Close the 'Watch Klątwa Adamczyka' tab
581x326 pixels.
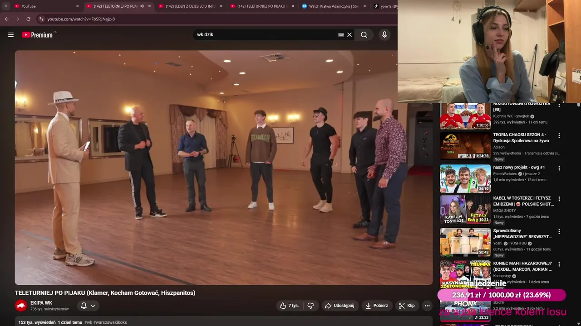(364, 6)
